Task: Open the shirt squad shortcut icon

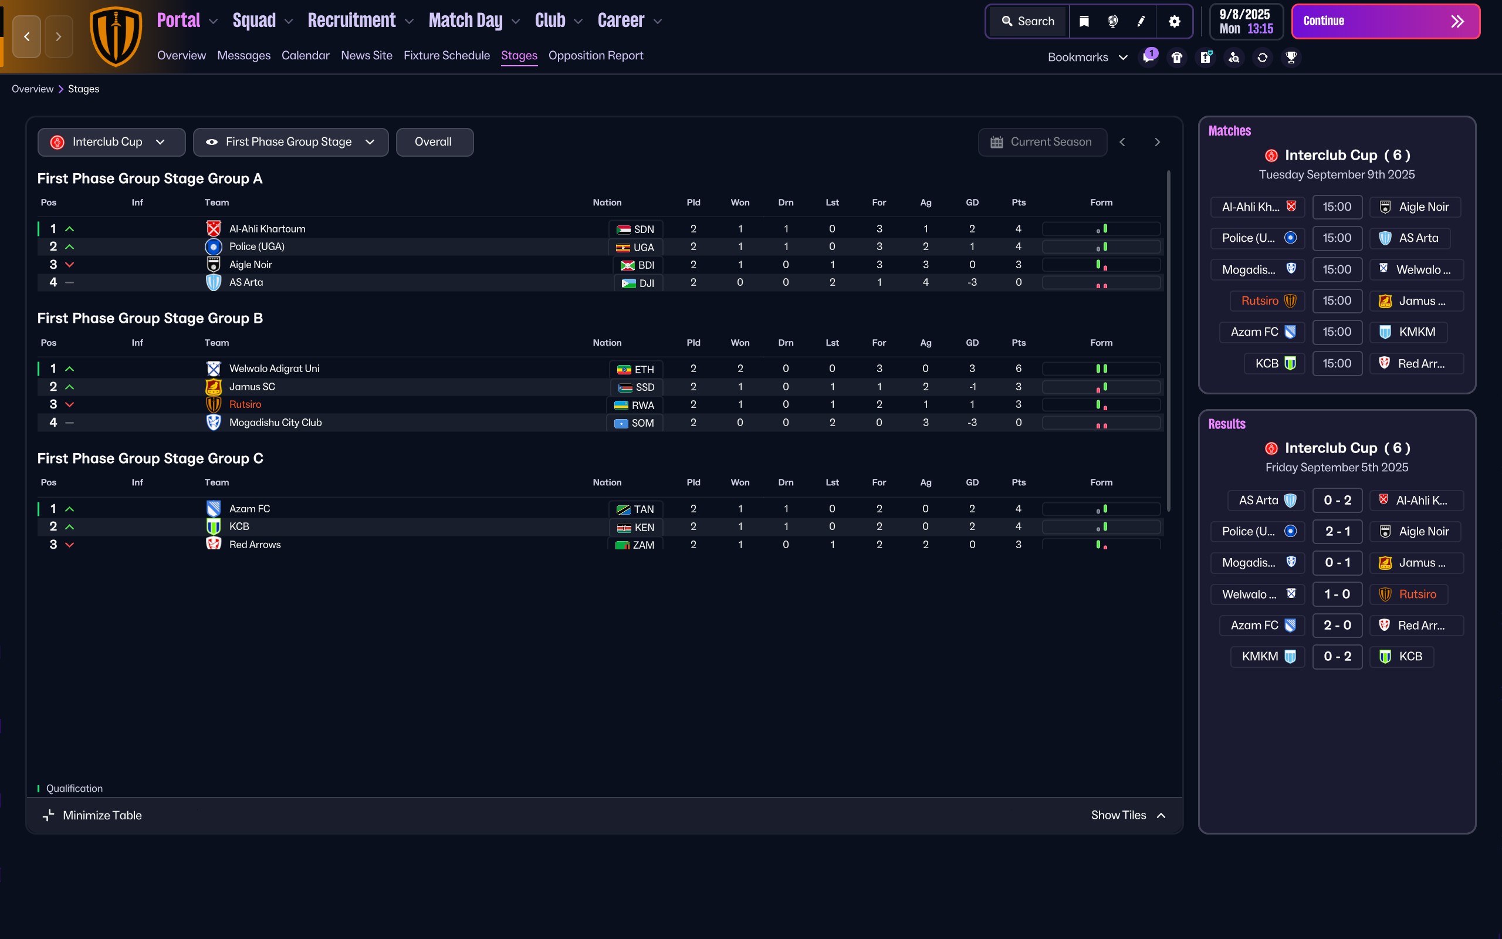Action: [1177, 57]
